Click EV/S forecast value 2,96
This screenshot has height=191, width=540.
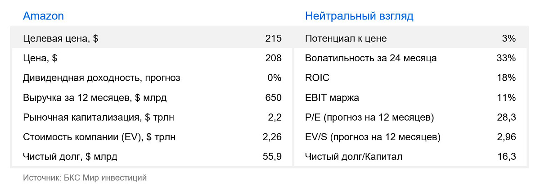pyautogui.click(x=506, y=137)
